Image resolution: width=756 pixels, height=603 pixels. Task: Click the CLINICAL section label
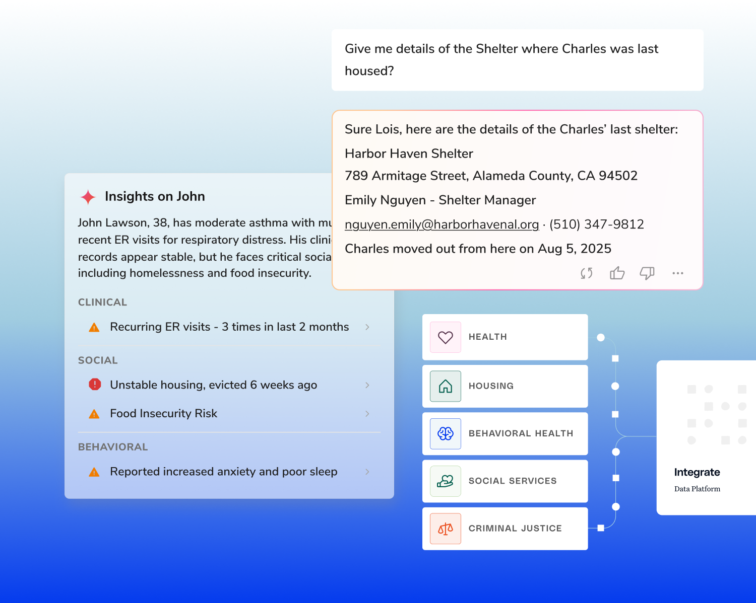tap(102, 303)
